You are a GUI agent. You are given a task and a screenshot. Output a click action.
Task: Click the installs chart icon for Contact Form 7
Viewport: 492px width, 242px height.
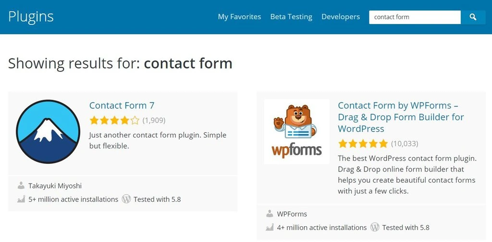pyautogui.click(x=21, y=199)
